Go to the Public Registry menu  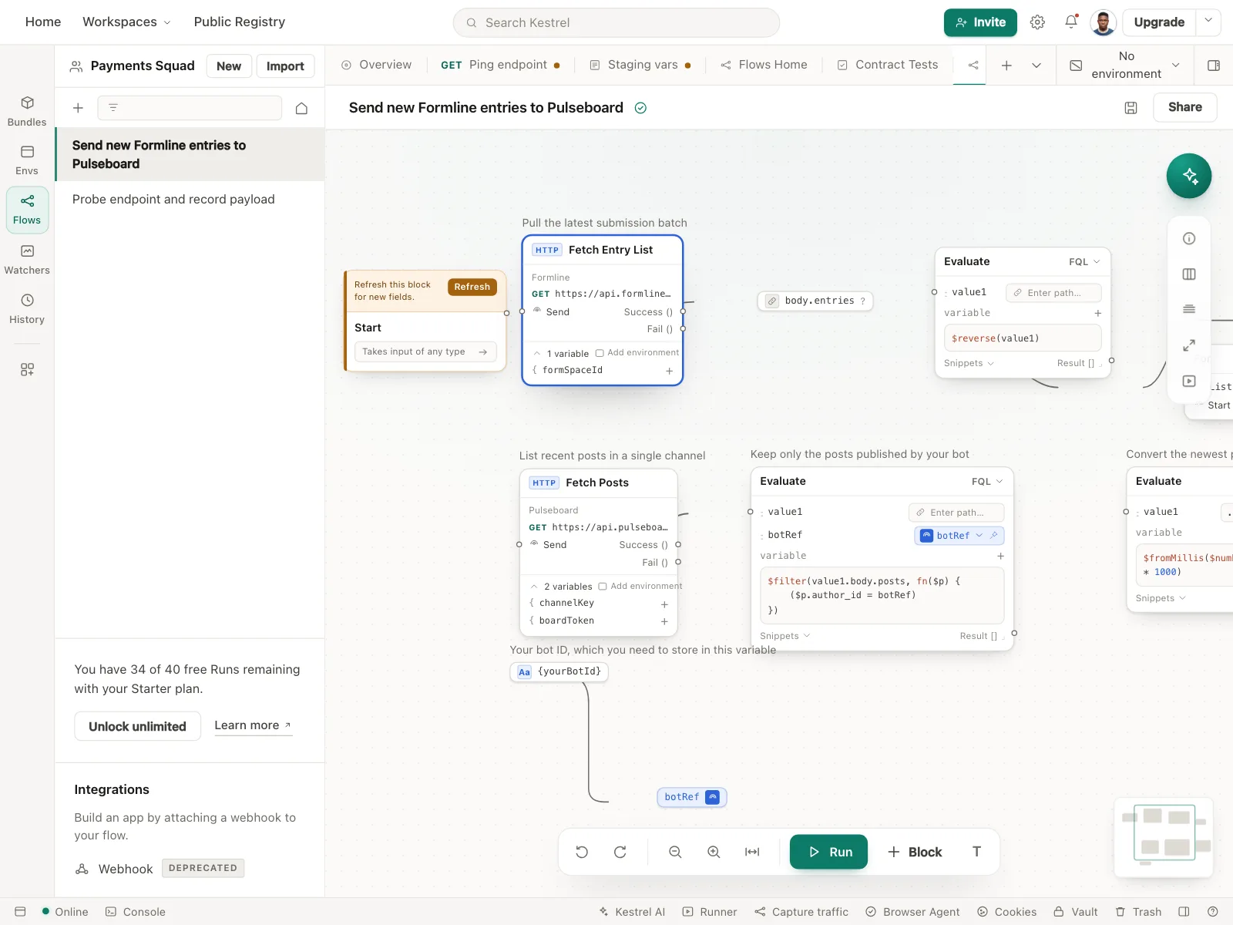[240, 22]
